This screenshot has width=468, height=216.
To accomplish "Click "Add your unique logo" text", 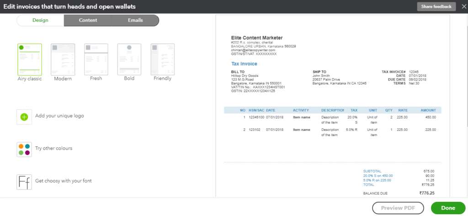I will pyautogui.click(x=59, y=116).
